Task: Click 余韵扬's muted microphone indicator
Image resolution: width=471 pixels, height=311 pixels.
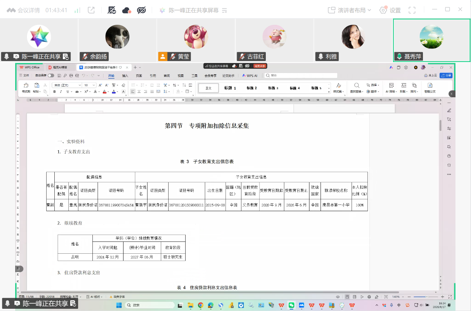Action: click(85, 57)
